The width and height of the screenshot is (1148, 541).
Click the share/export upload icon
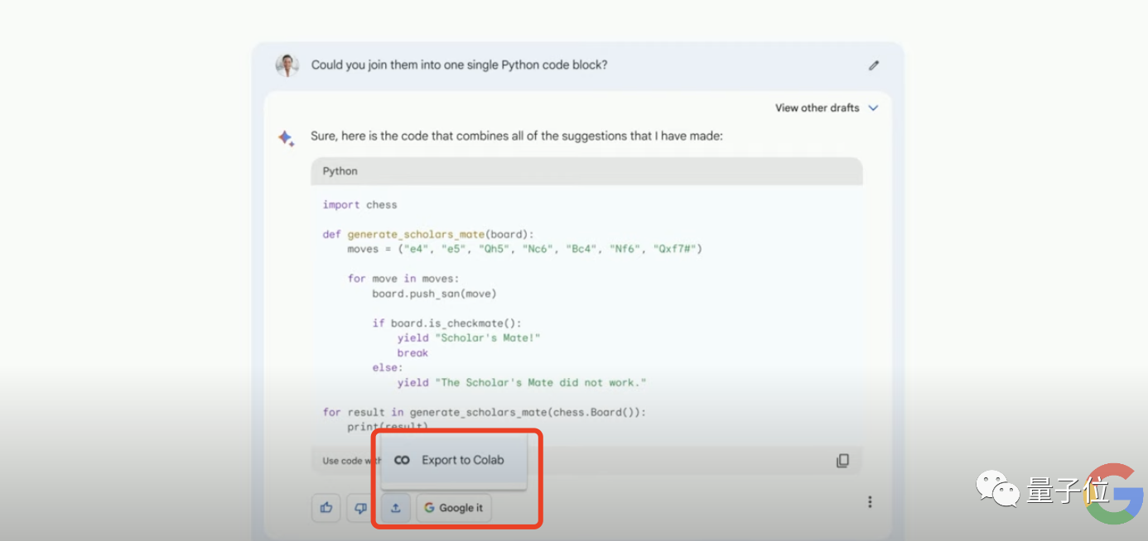tap(395, 508)
